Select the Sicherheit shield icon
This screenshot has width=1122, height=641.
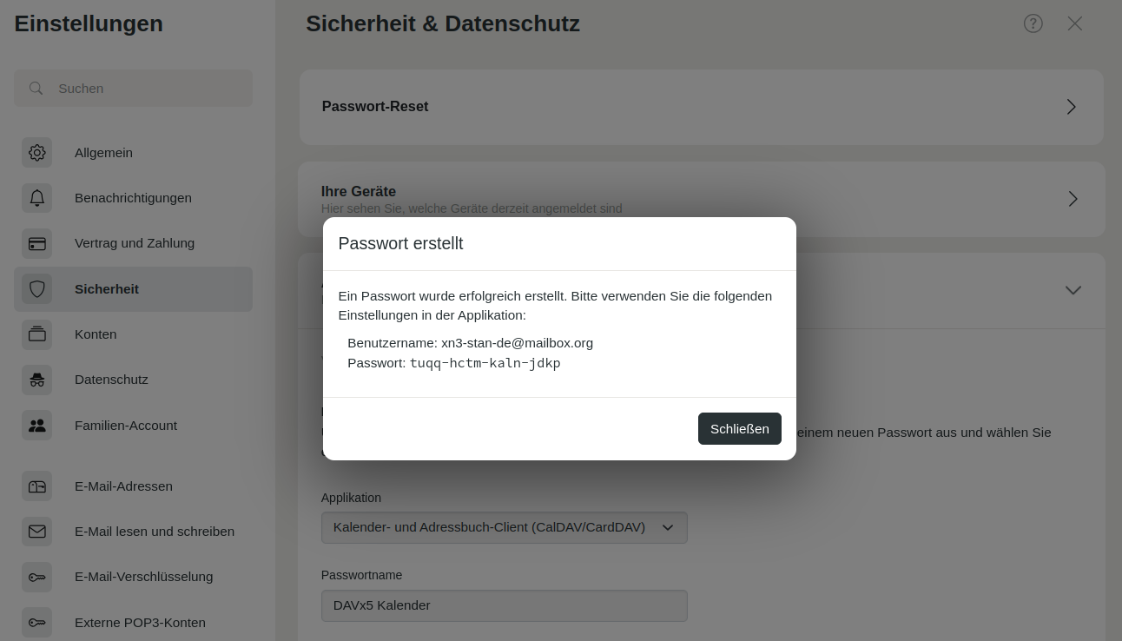click(x=37, y=289)
